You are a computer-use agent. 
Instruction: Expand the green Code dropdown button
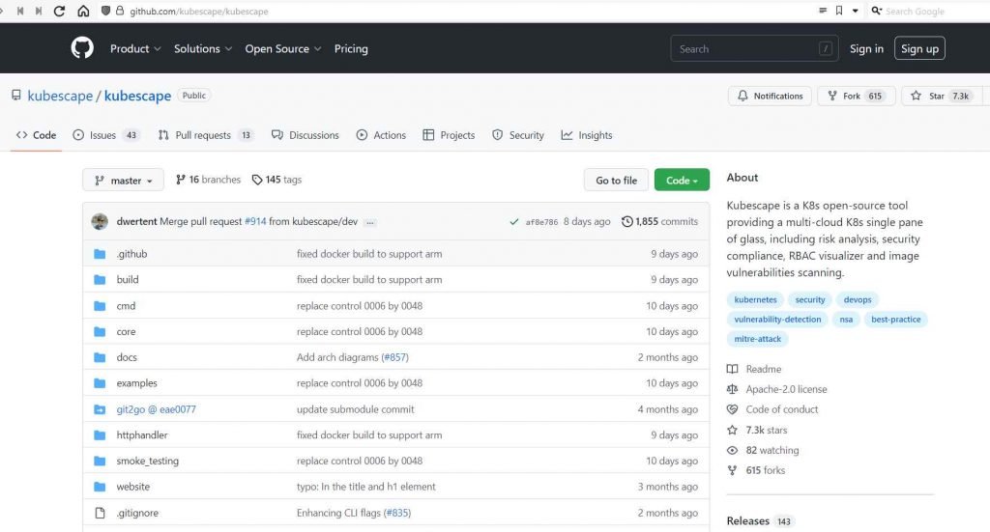tap(682, 180)
